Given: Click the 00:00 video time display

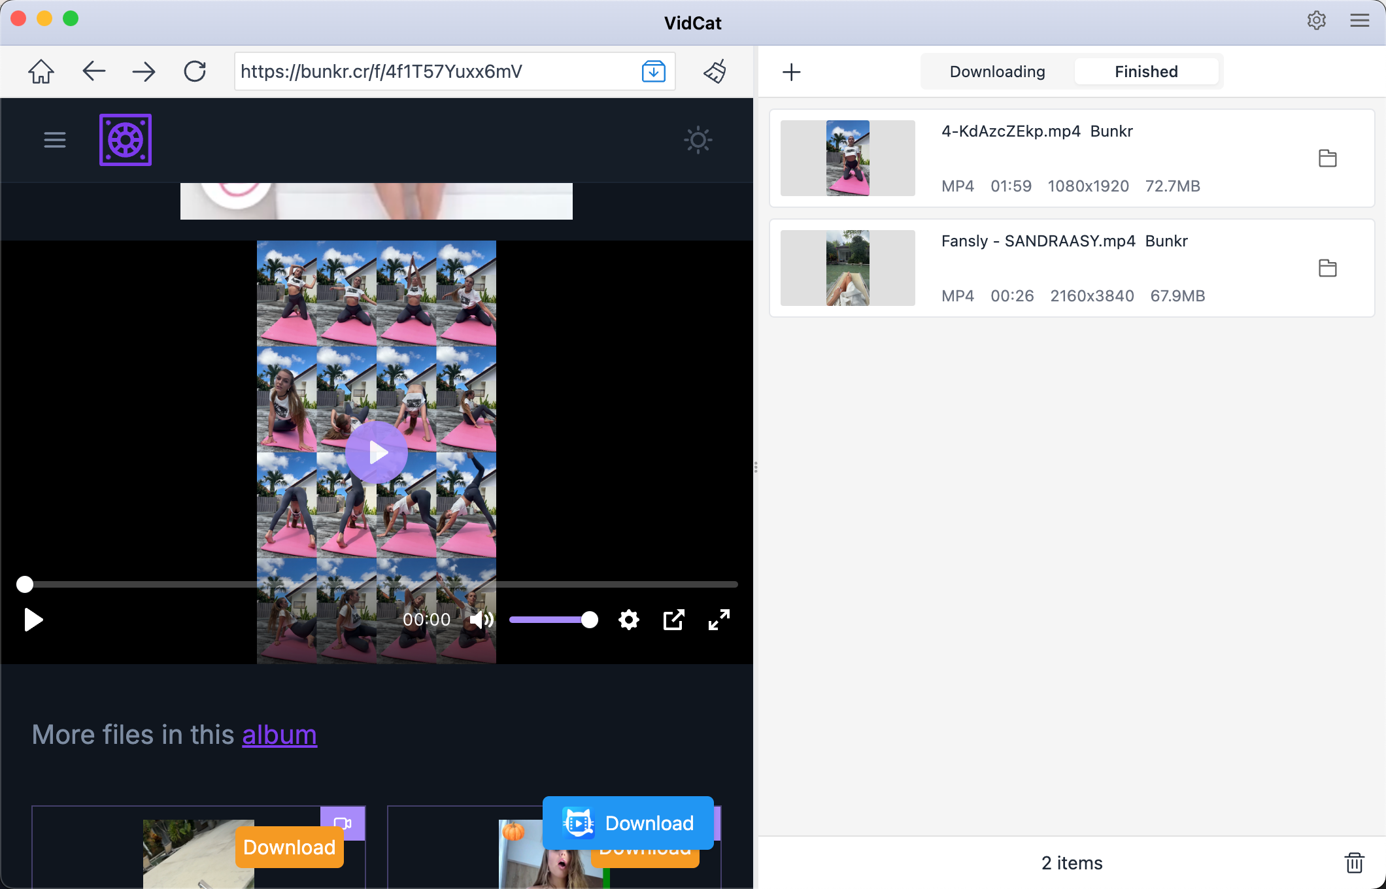Looking at the screenshot, I should point(426,620).
